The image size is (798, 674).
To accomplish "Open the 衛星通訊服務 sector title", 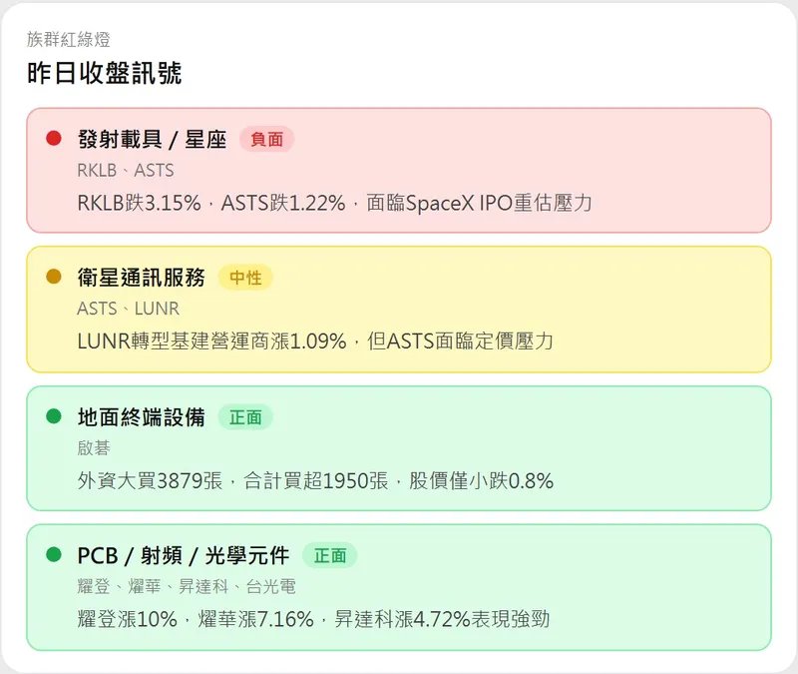I will click(x=141, y=278).
